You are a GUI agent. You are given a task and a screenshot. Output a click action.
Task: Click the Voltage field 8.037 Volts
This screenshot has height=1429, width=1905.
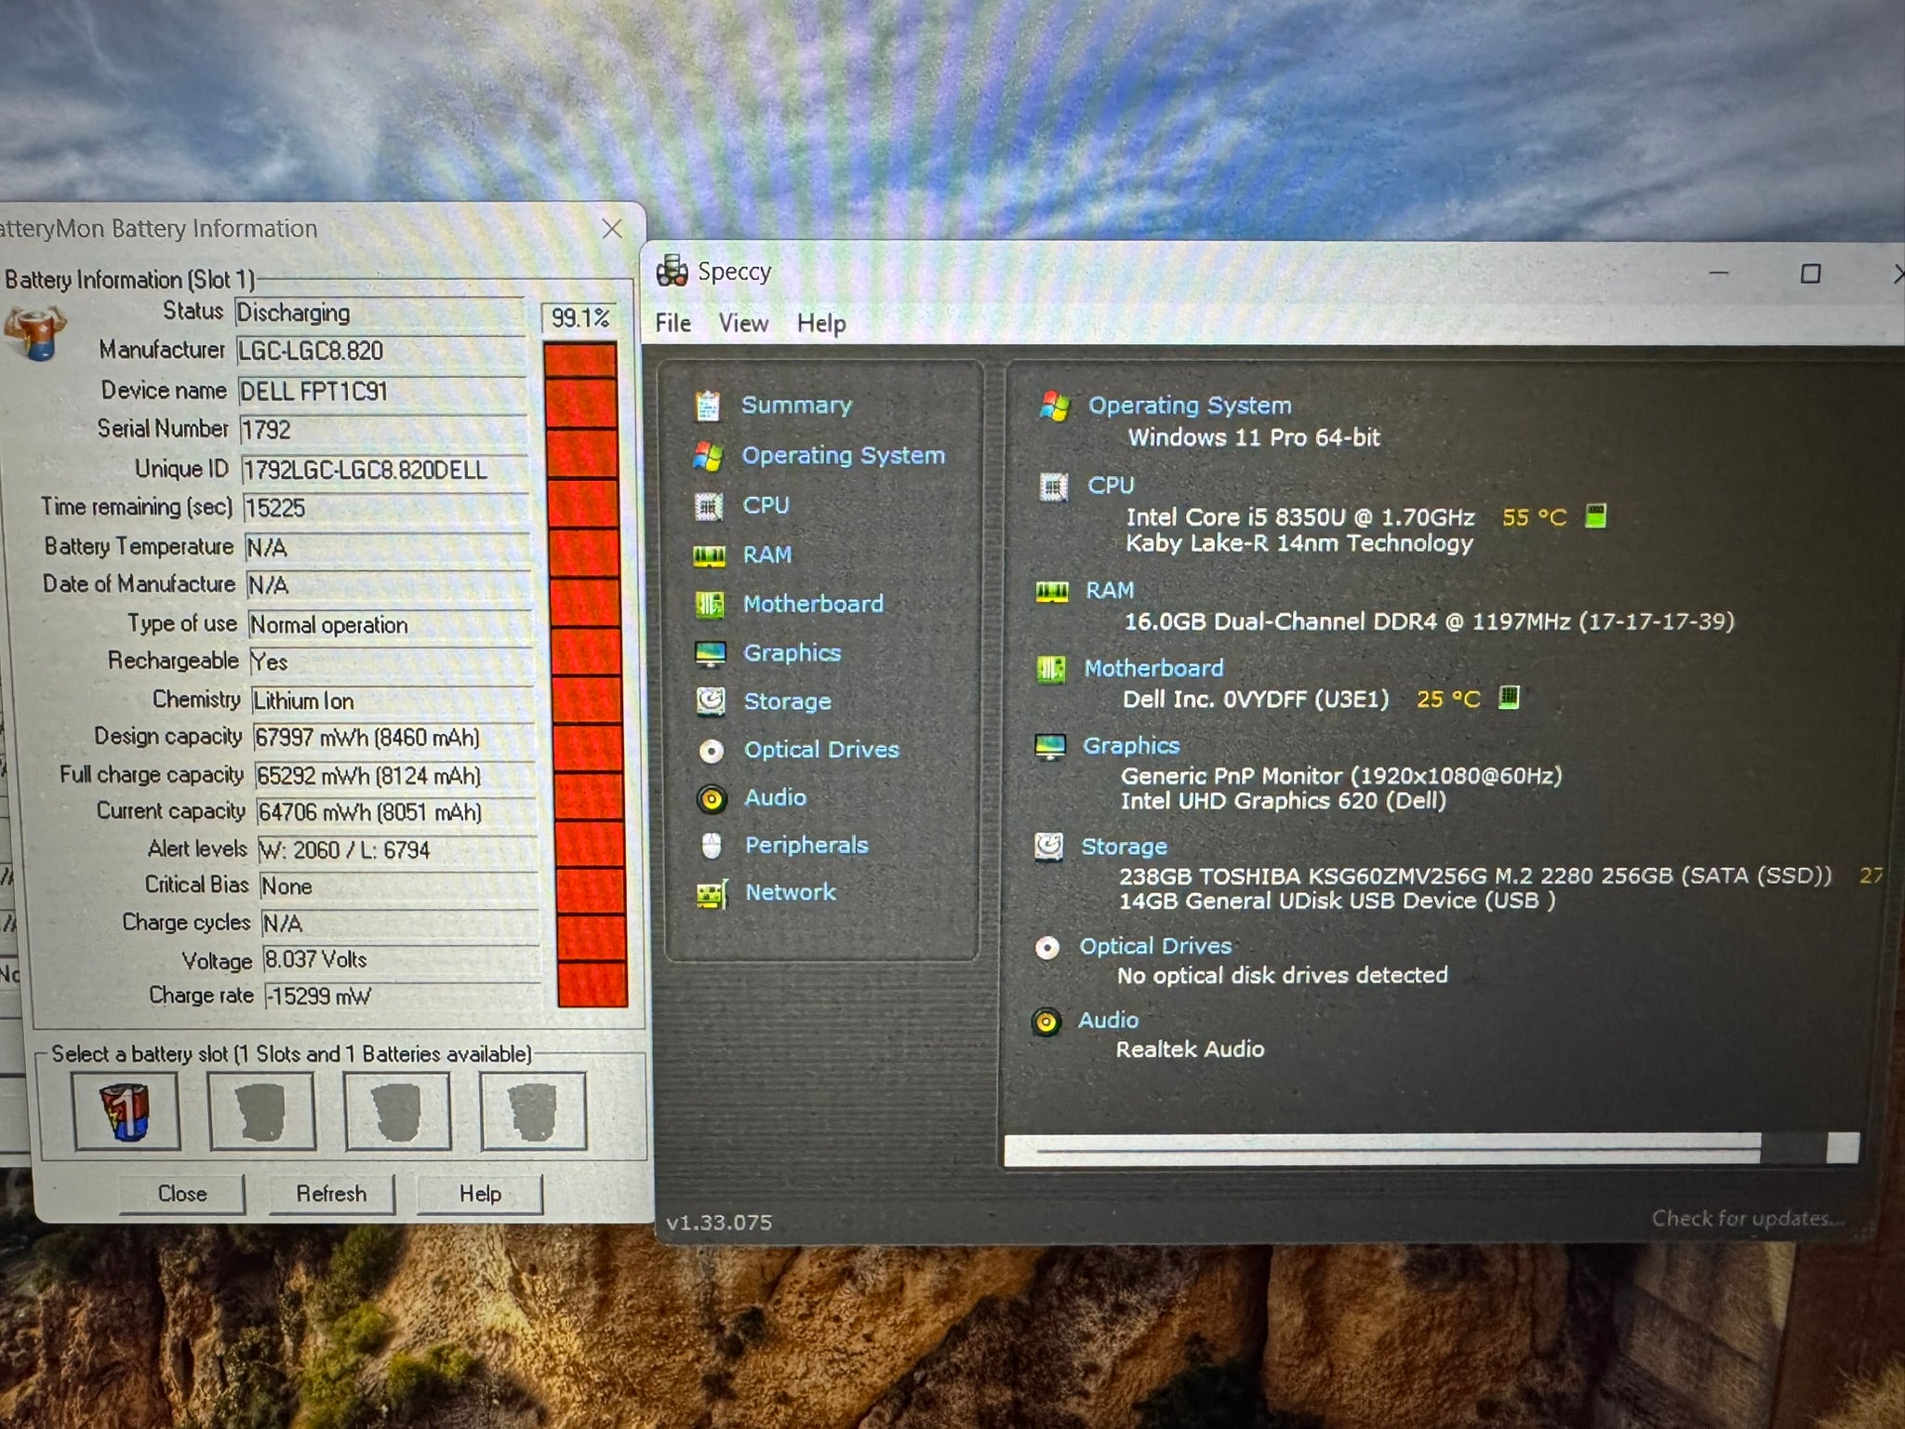point(401,960)
